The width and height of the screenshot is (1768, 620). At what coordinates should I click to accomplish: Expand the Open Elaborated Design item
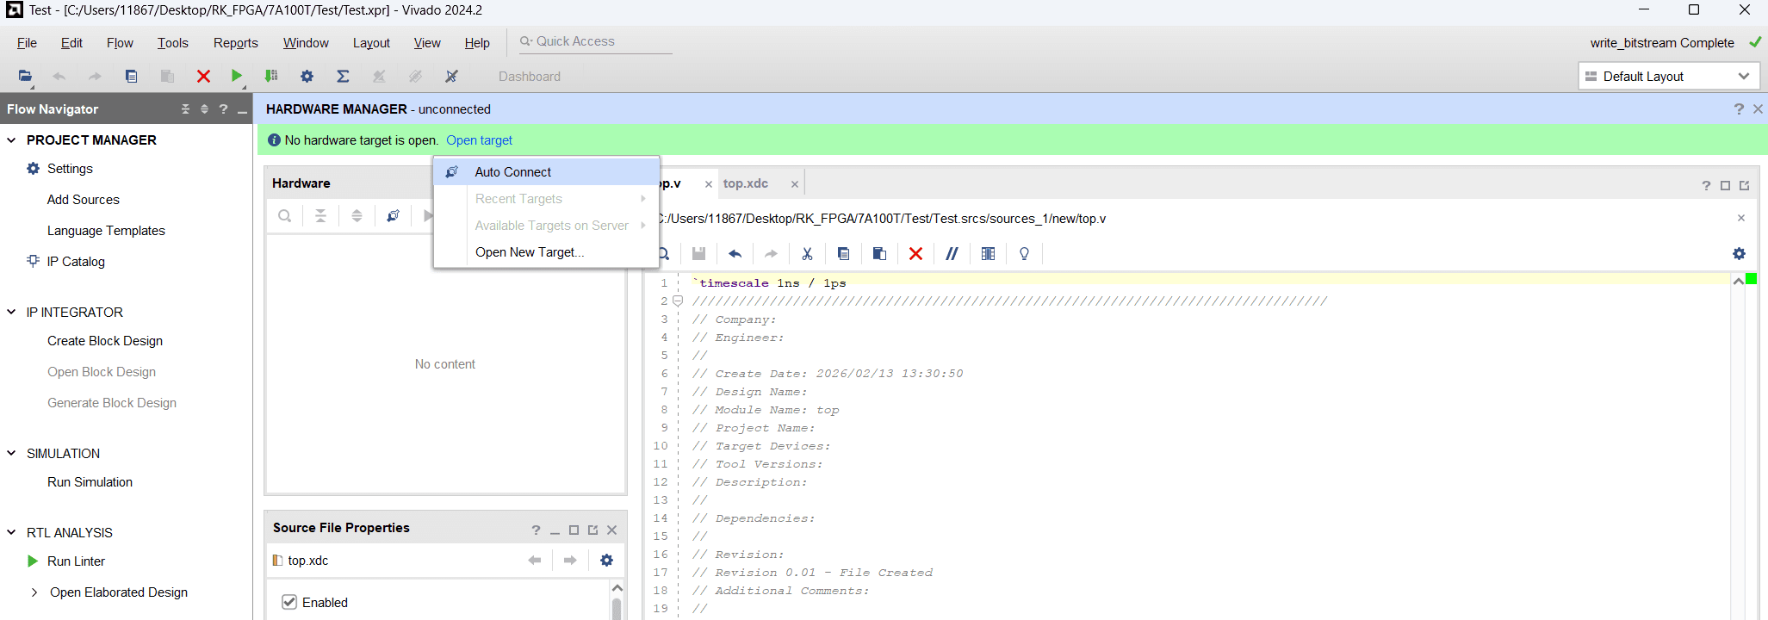[34, 592]
